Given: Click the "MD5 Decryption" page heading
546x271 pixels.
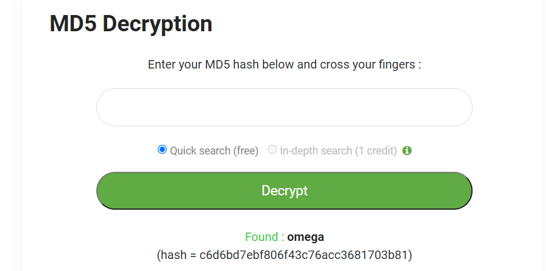Looking at the screenshot, I should pos(131,23).
